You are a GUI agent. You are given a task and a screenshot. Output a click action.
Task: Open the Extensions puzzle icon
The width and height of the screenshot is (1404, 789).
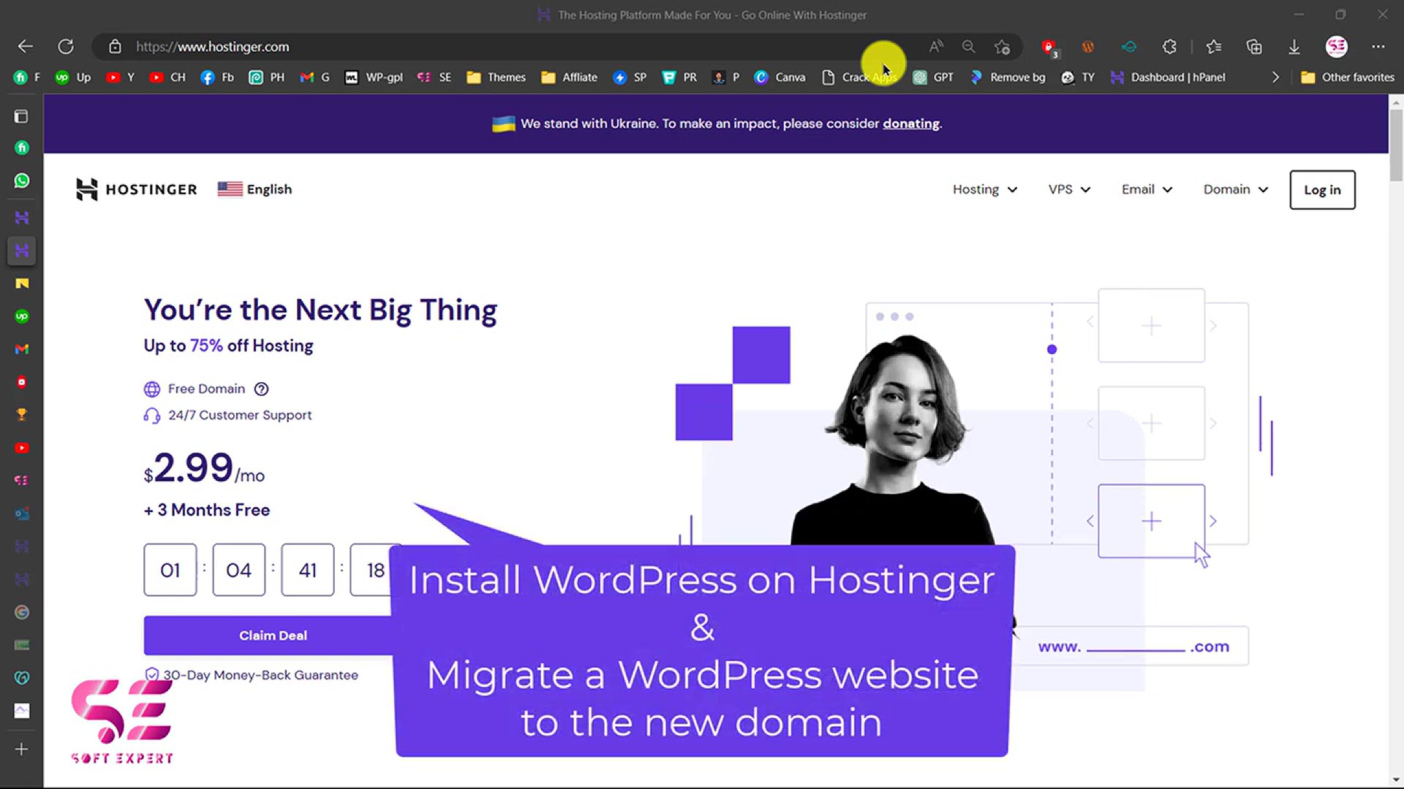coord(1169,47)
